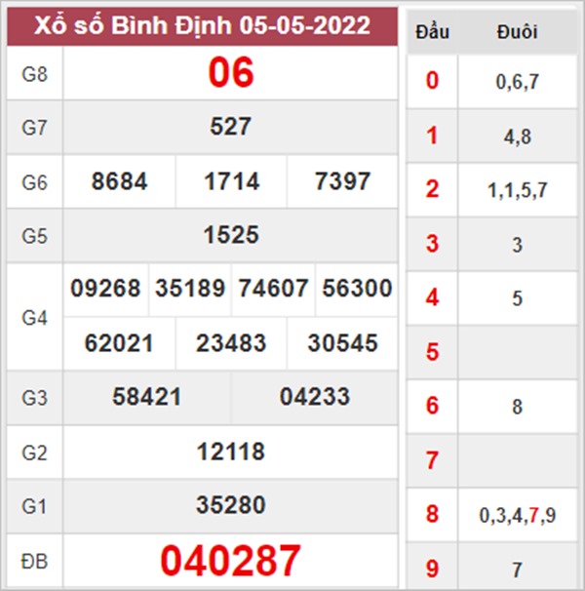Click head digit 7 in Đầu column
The height and width of the screenshot is (591, 585).
(432, 460)
